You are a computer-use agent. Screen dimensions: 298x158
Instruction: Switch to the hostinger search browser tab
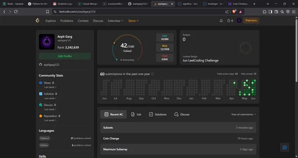(x=213, y=4)
